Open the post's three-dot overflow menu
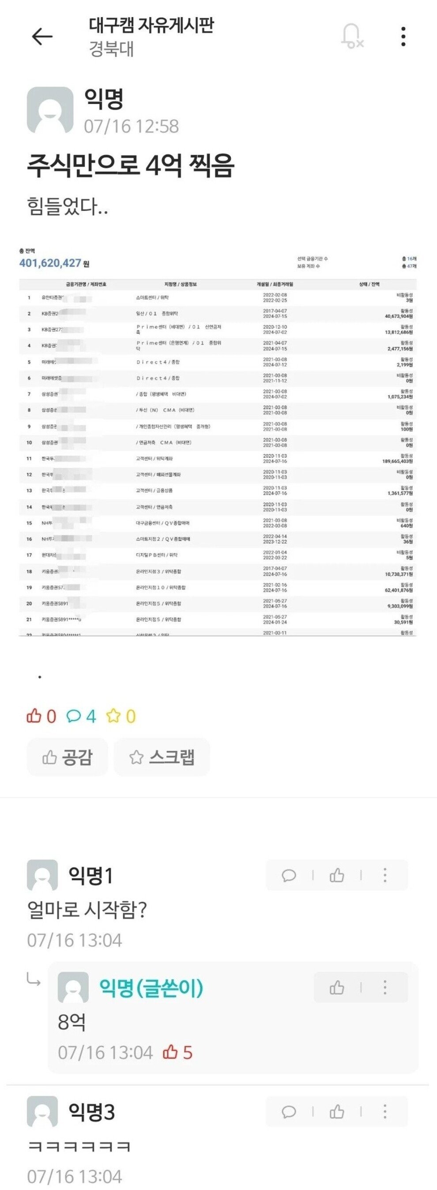437x1190 pixels. tap(403, 37)
